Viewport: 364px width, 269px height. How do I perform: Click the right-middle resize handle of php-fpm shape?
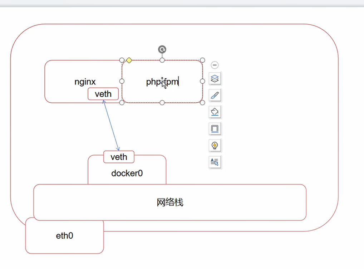click(202, 81)
